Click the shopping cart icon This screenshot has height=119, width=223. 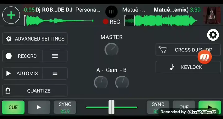pyautogui.click(x=162, y=50)
